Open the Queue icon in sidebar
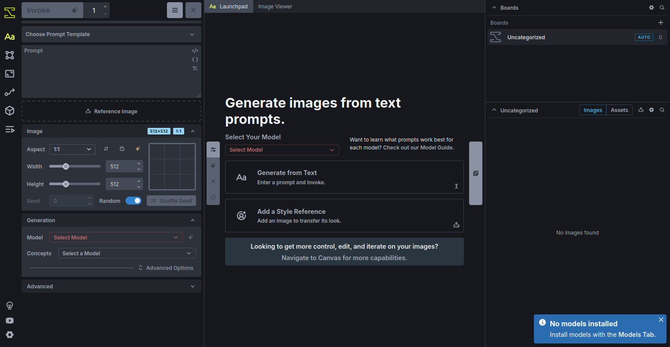670x347 pixels. pos(10,129)
